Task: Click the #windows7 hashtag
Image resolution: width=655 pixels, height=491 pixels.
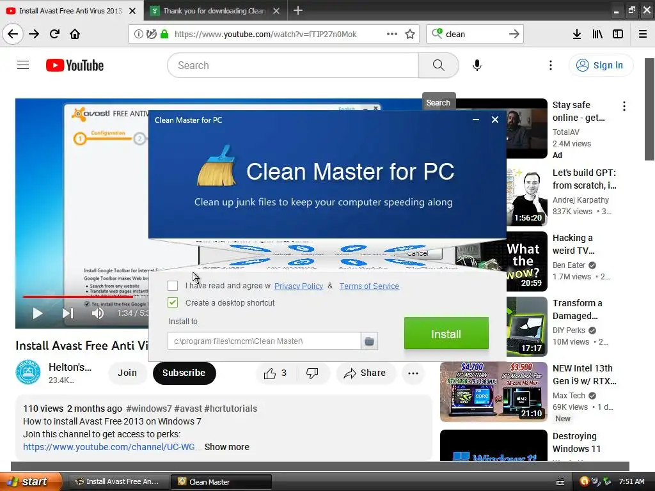Action: point(148,409)
